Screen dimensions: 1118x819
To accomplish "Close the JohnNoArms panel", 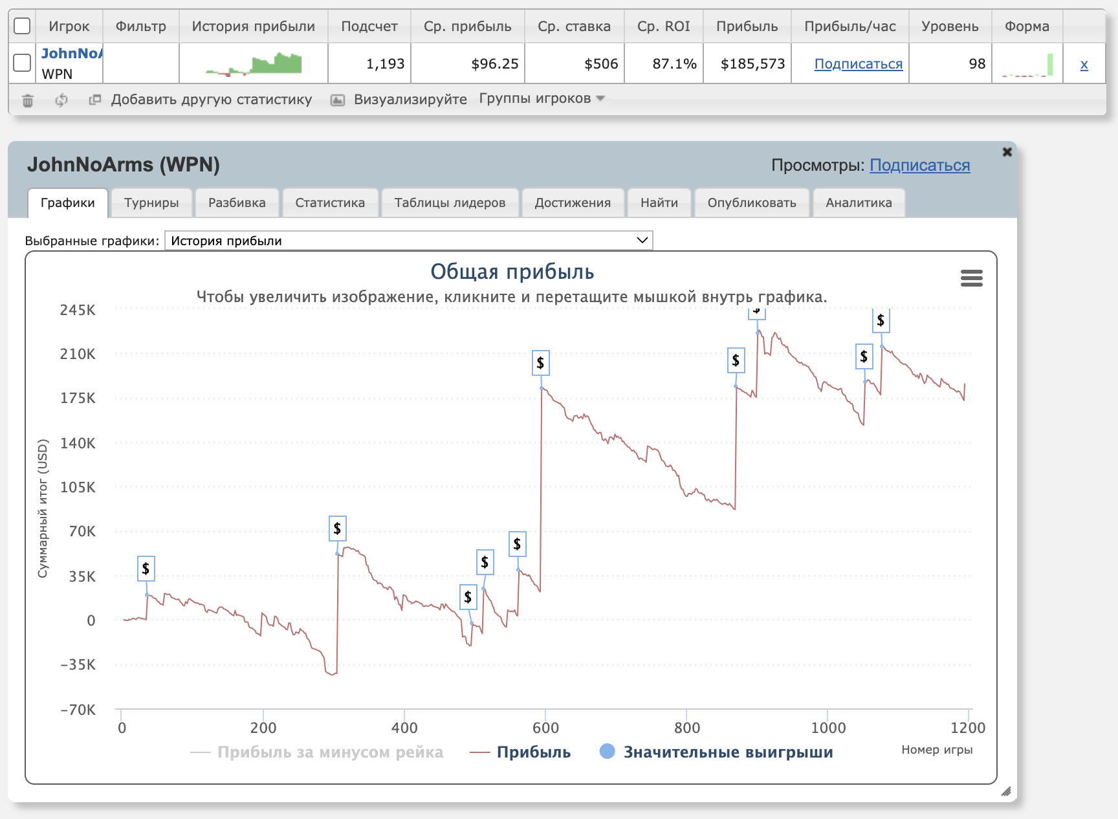I will point(1007,152).
